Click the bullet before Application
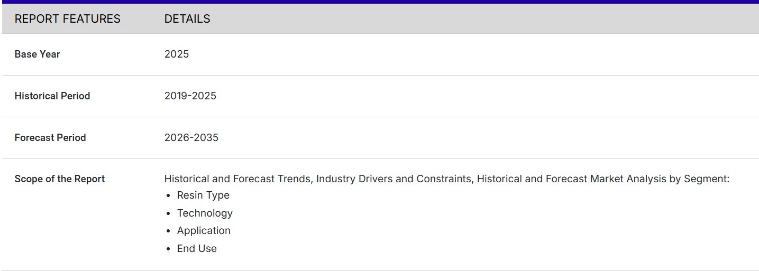 point(168,231)
